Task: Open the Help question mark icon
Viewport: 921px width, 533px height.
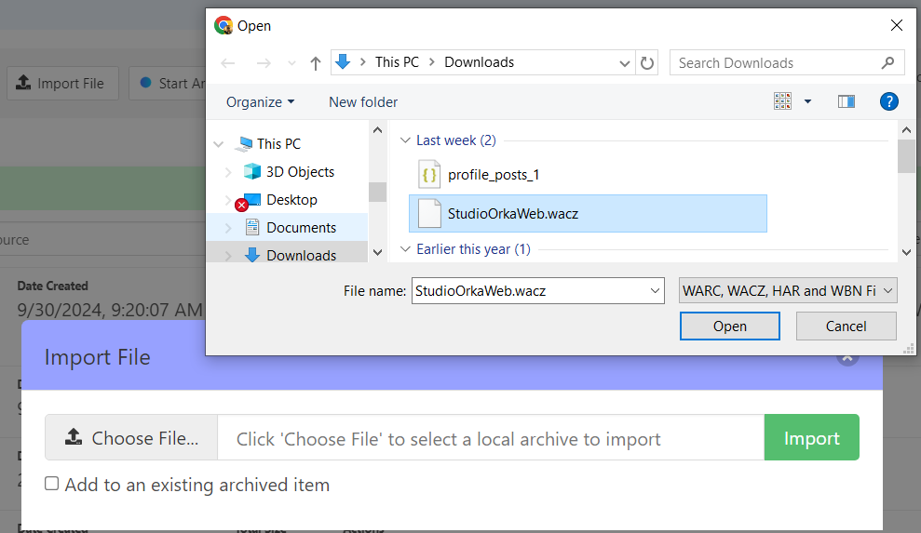Action: (x=888, y=102)
